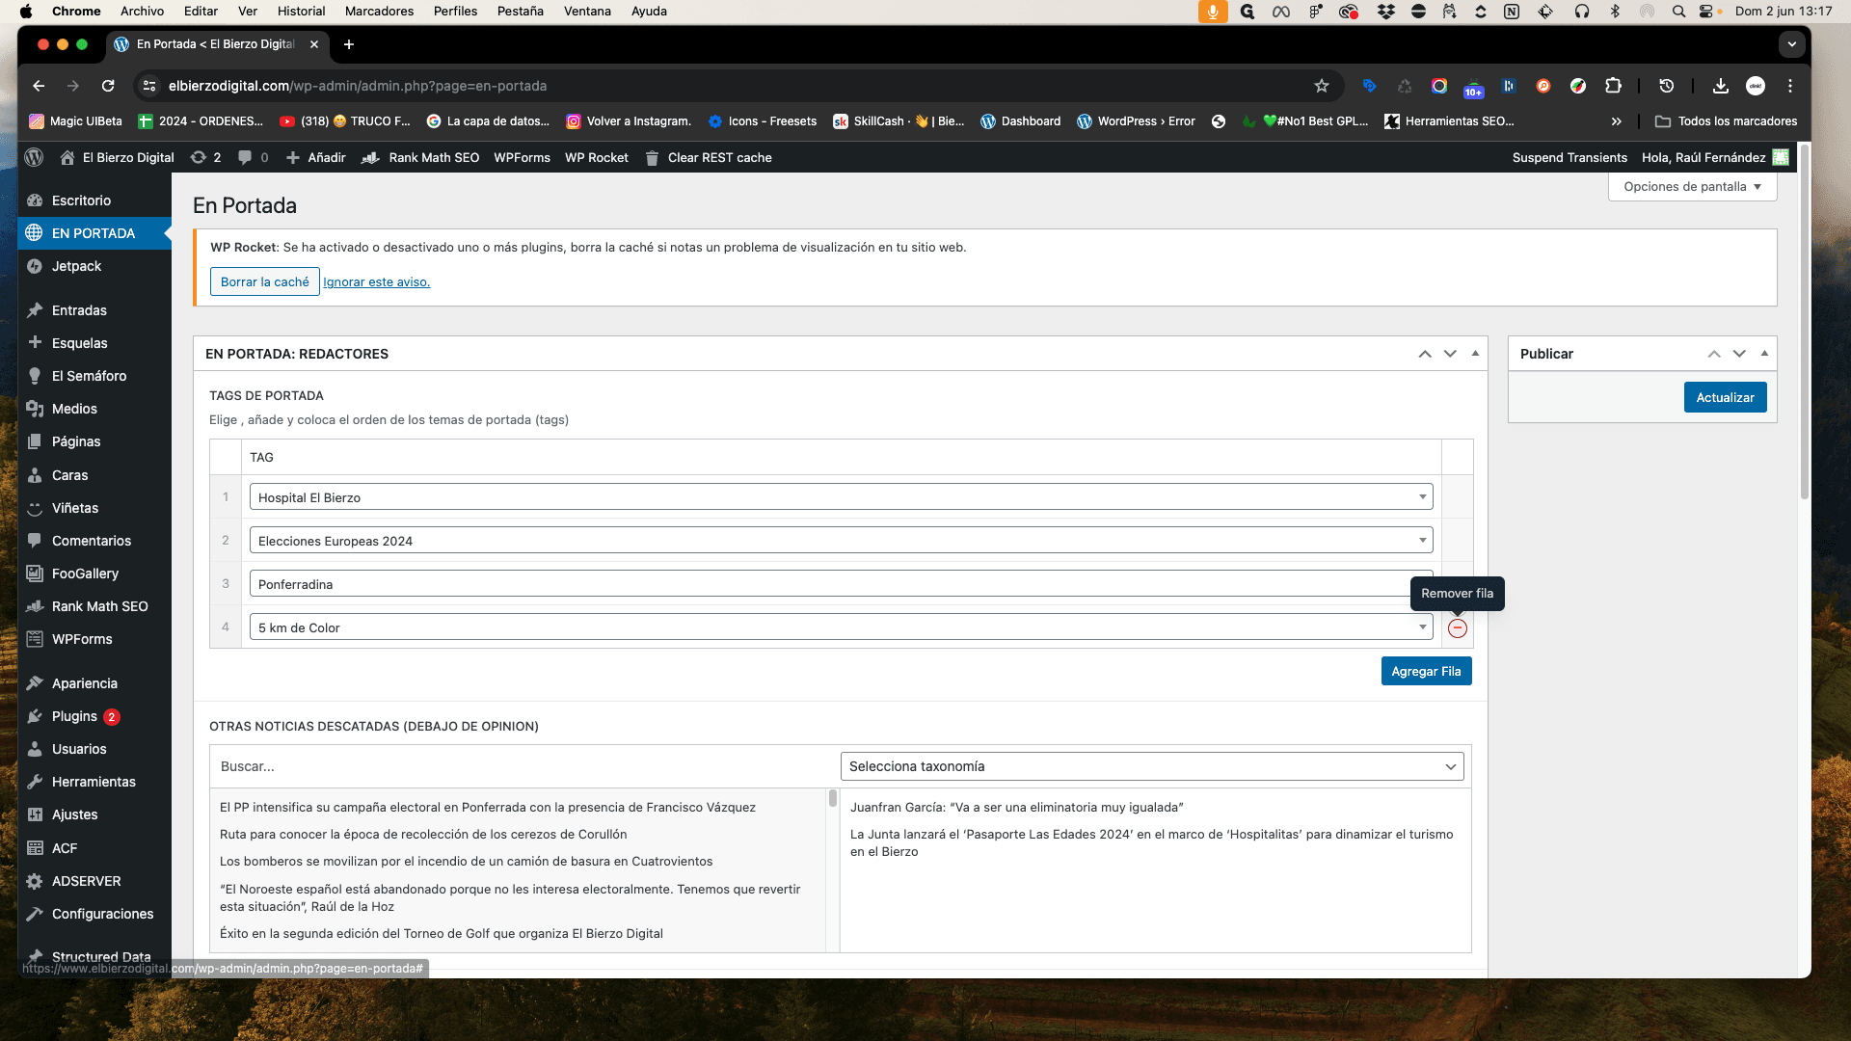
Task: Select the Juanfran García news item
Action: point(1016,808)
